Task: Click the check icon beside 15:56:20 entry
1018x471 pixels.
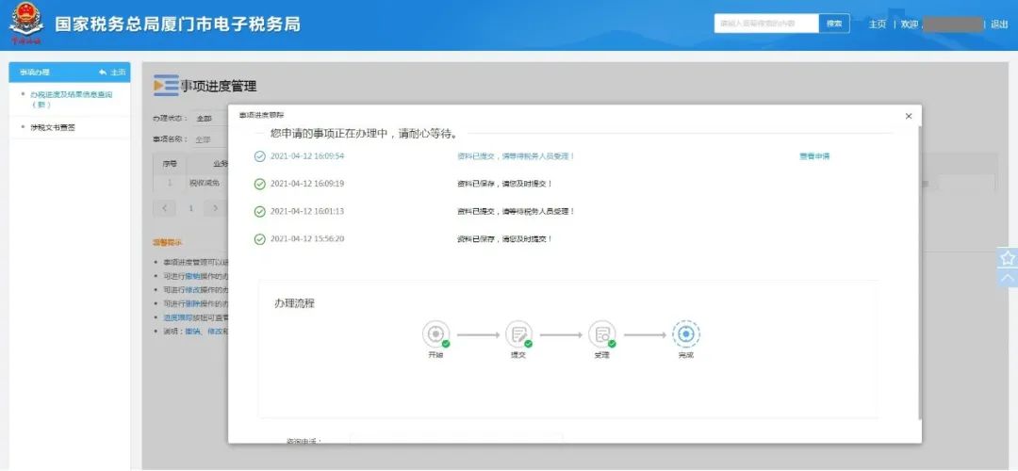Action: pyautogui.click(x=260, y=239)
